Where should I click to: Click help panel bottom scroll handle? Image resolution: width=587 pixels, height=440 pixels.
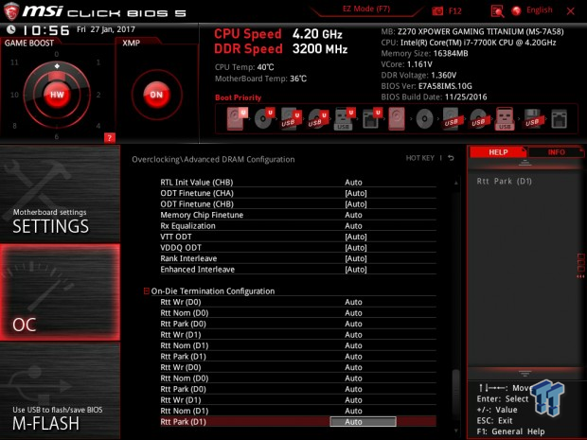525,374
